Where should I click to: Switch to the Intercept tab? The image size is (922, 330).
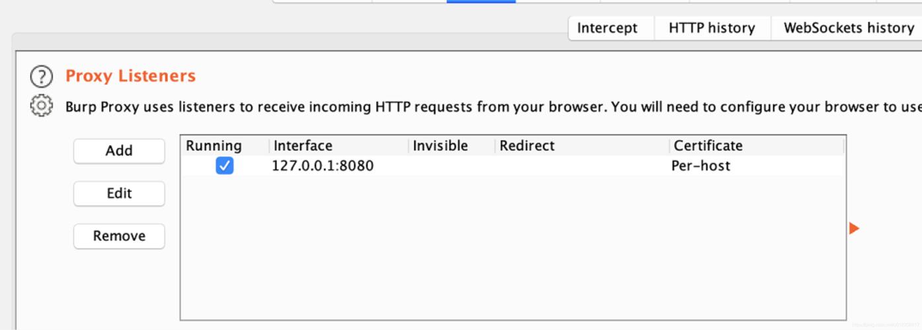tap(607, 28)
